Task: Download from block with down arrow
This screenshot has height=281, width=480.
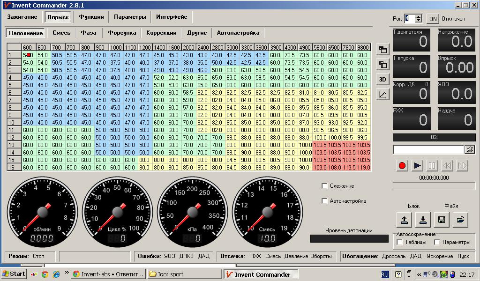Action: click(x=423, y=220)
